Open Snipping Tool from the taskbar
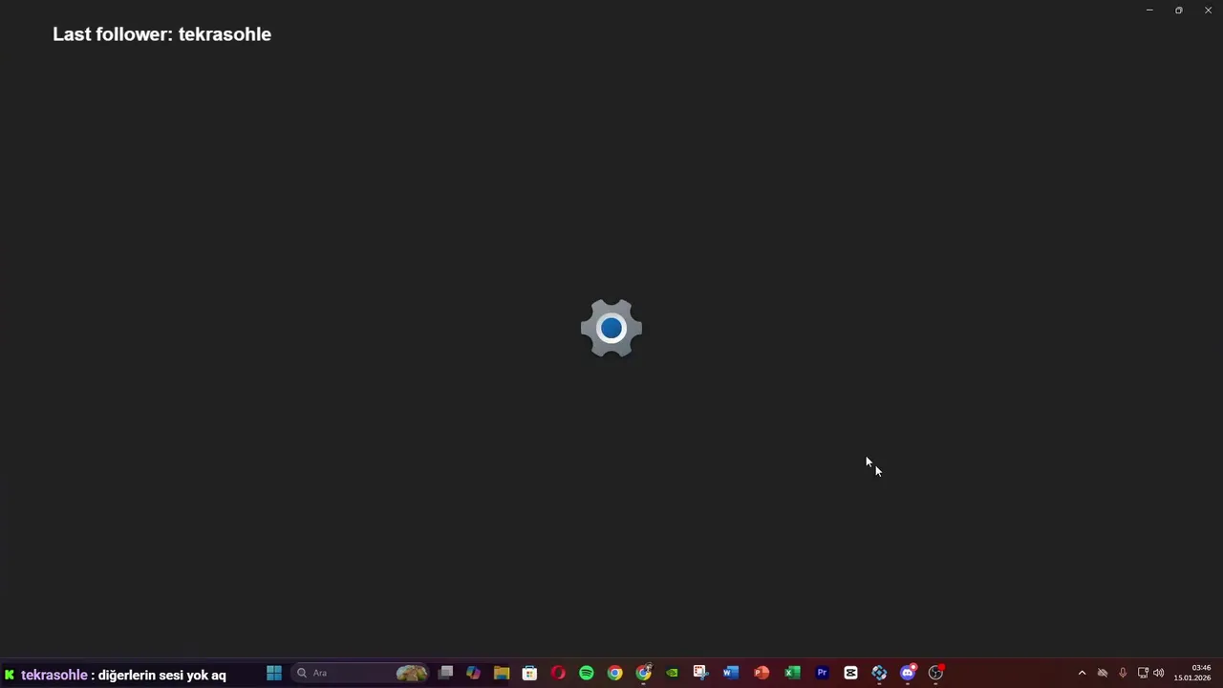This screenshot has height=688, width=1223. [x=700, y=673]
